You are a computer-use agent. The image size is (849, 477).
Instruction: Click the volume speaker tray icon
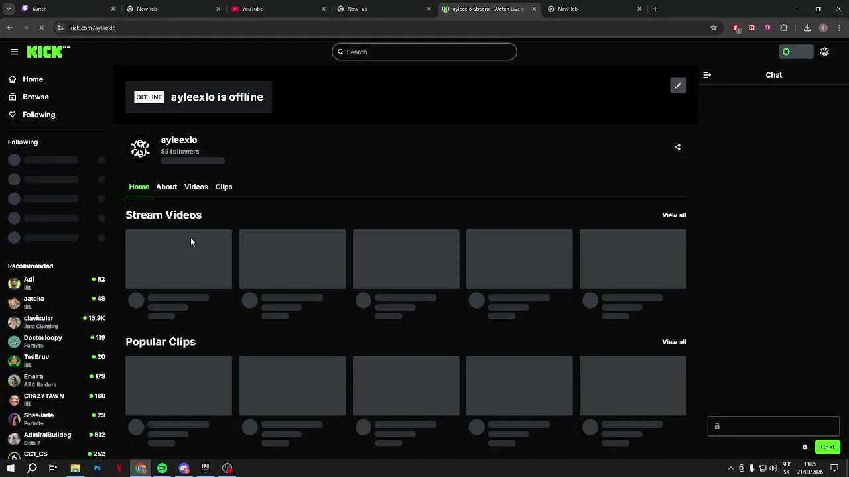point(773,468)
